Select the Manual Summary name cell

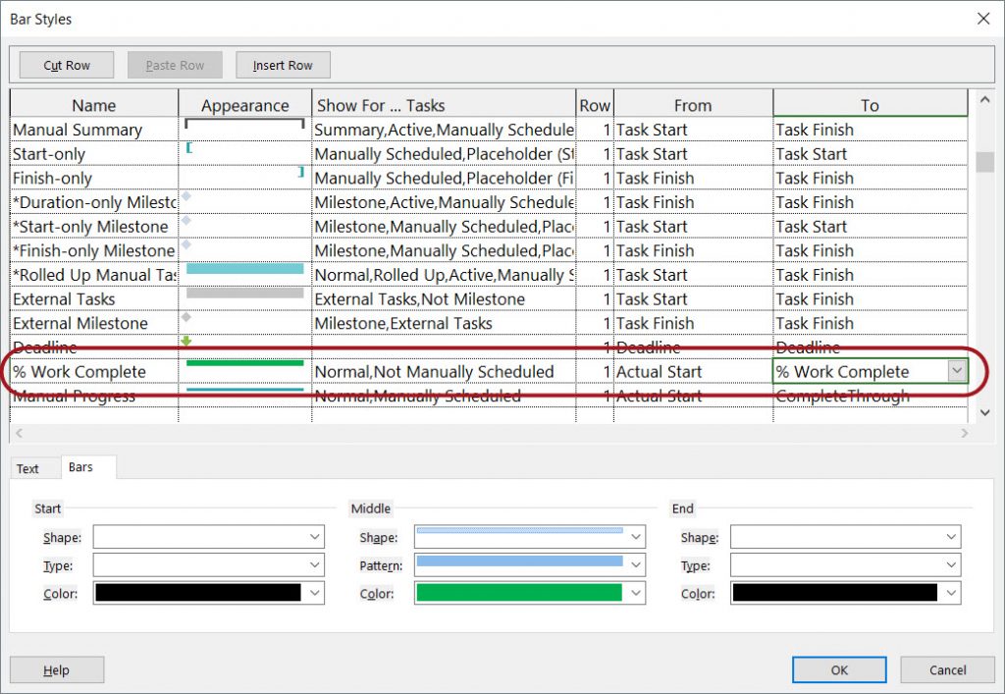[94, 130]
